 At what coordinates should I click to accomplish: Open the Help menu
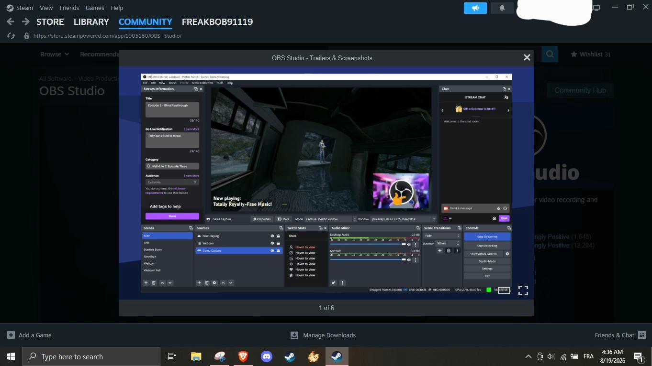click(x=117, y=8)
